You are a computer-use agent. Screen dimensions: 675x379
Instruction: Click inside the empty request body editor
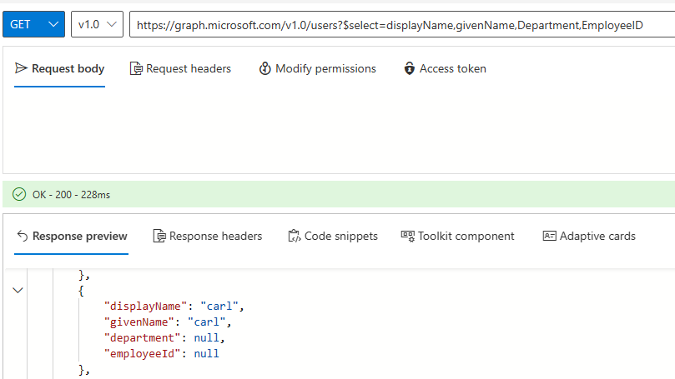click(339, 130)
